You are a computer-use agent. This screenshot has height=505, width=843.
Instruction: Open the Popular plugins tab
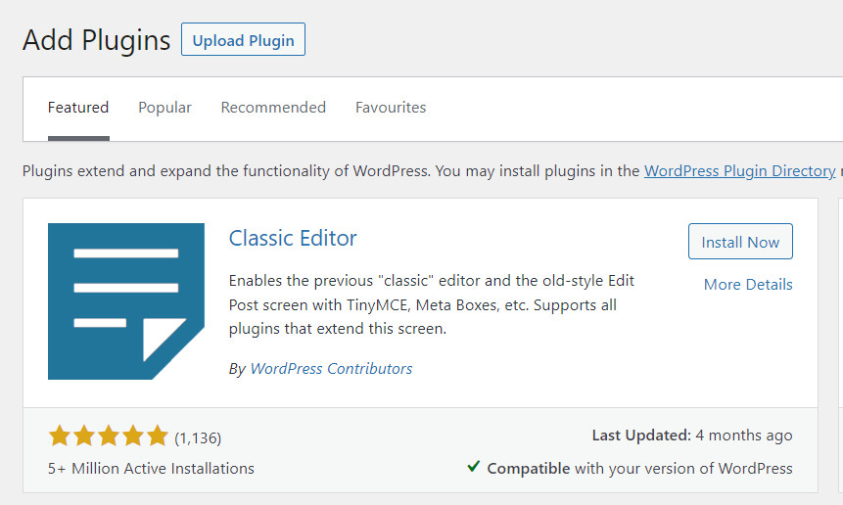click(165, 108)
